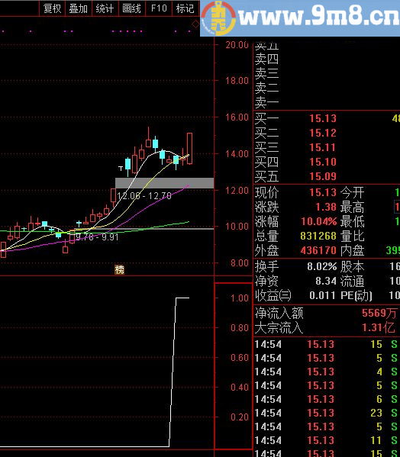Click the 换手 turnover value 8.02%
Viewport: 400px width, 457px height.
(322, 266)
